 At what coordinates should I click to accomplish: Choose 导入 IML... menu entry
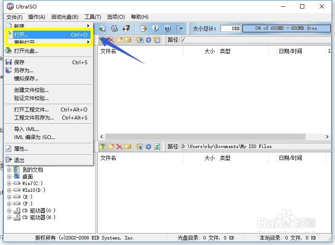click(x=48, y=129)
